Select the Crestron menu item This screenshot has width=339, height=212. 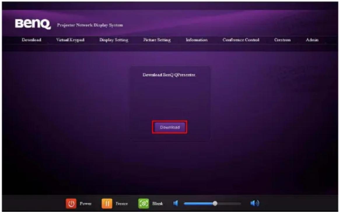click(x=282, y=40)
